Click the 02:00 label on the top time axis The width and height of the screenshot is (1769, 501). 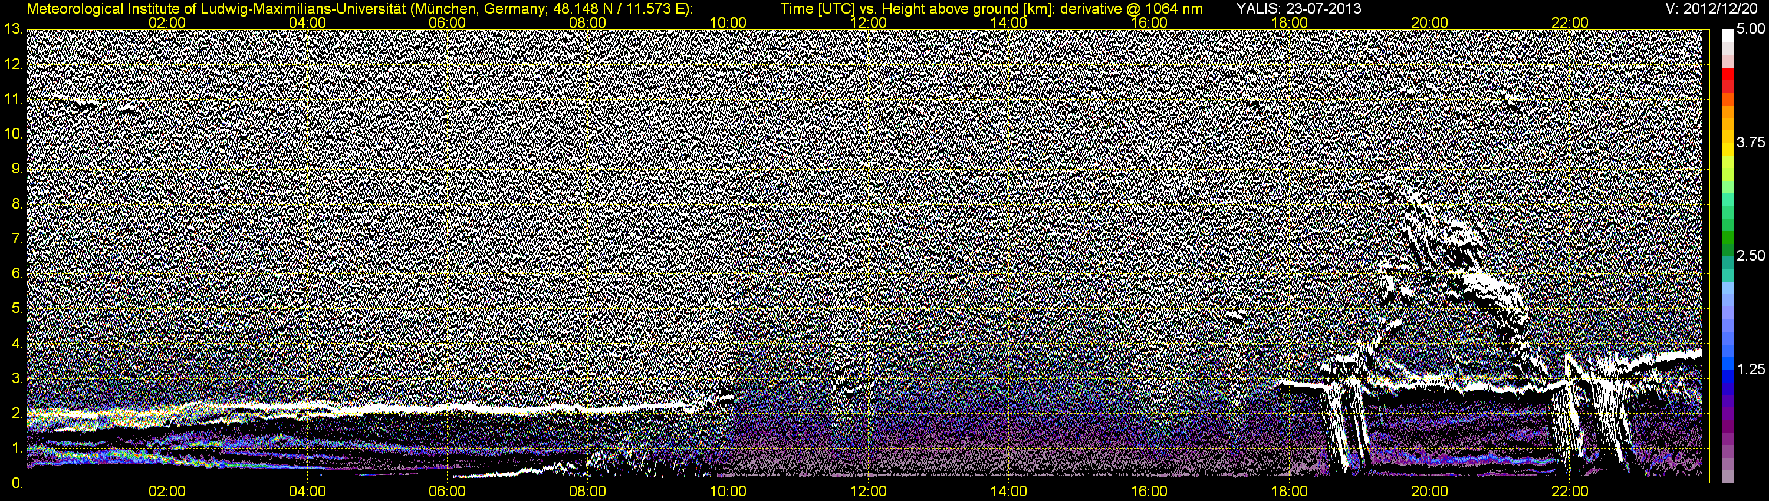tap(167, 22)
